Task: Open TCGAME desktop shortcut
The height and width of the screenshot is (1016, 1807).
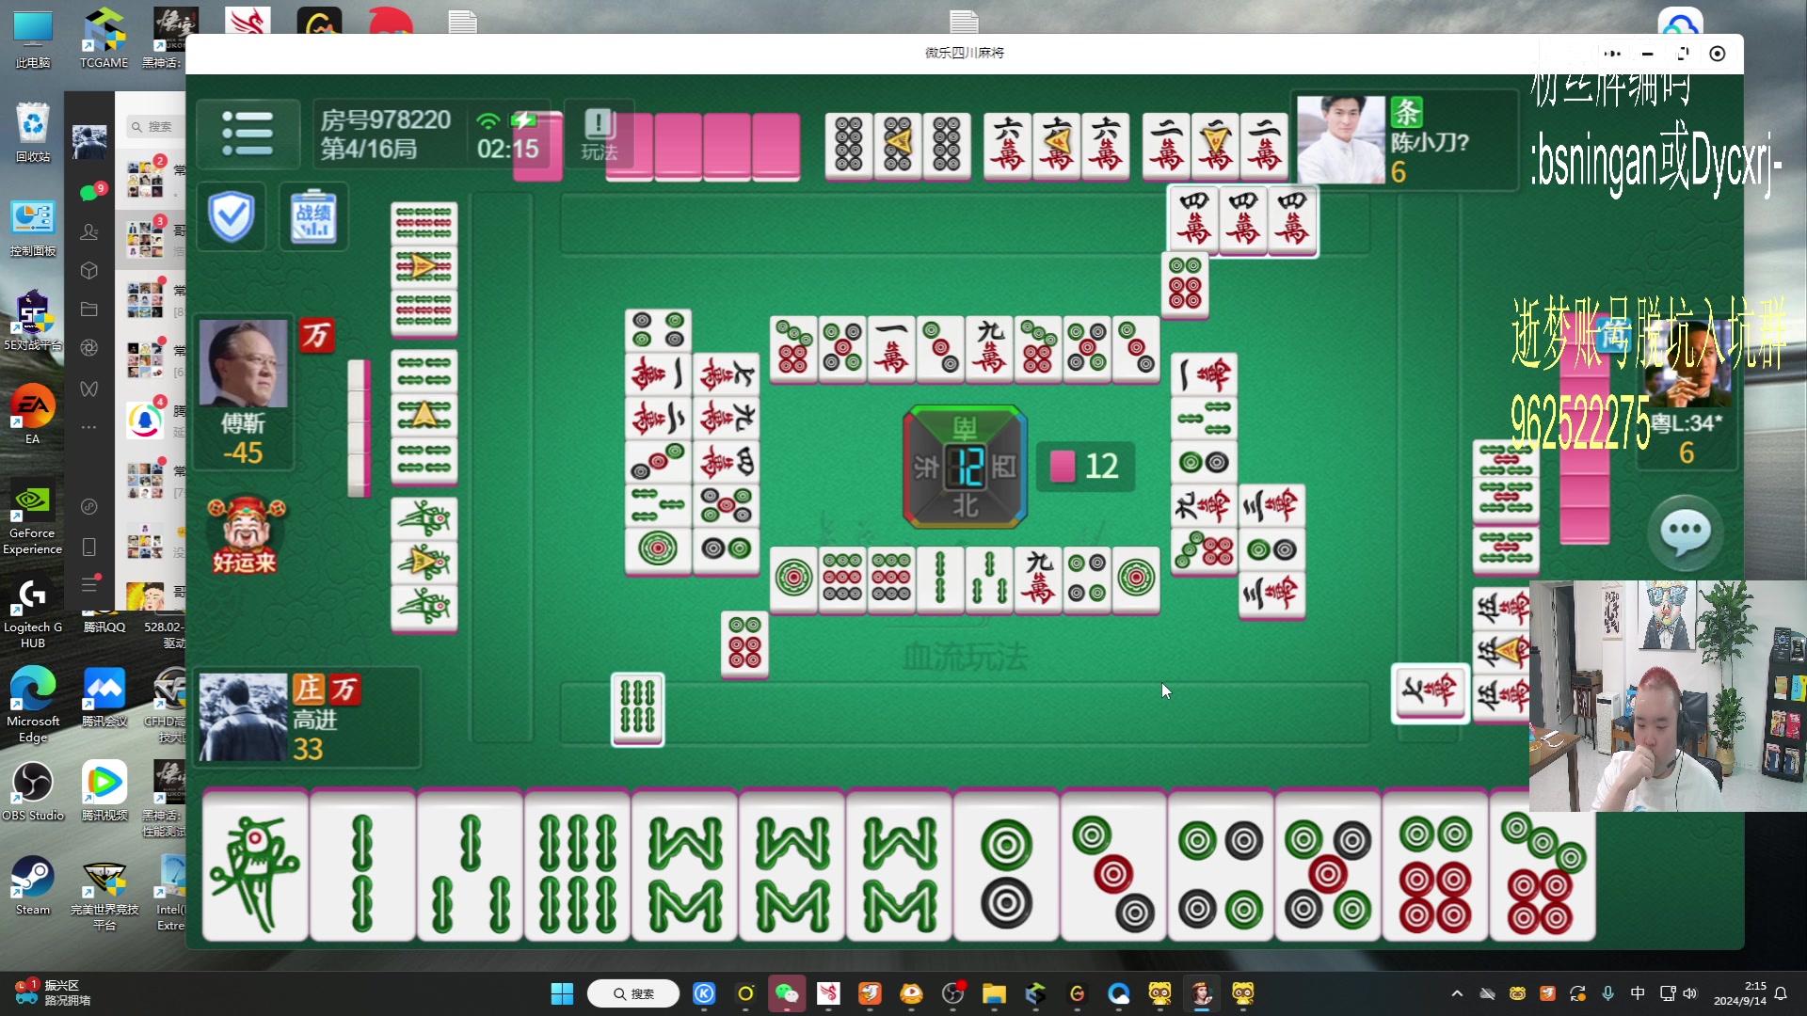Action: (104, 40)
